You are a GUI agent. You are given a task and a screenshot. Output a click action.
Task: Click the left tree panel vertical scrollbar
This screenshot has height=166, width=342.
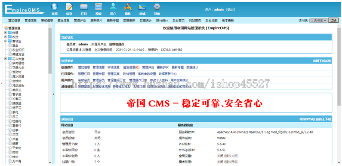pyautogui.click(x=50, y=51)
